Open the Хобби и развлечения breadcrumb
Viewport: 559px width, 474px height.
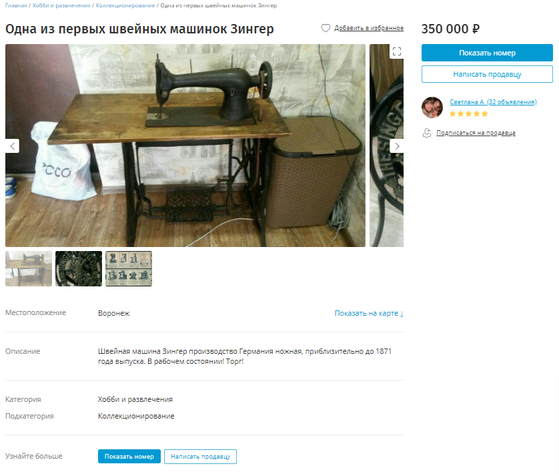61,5
